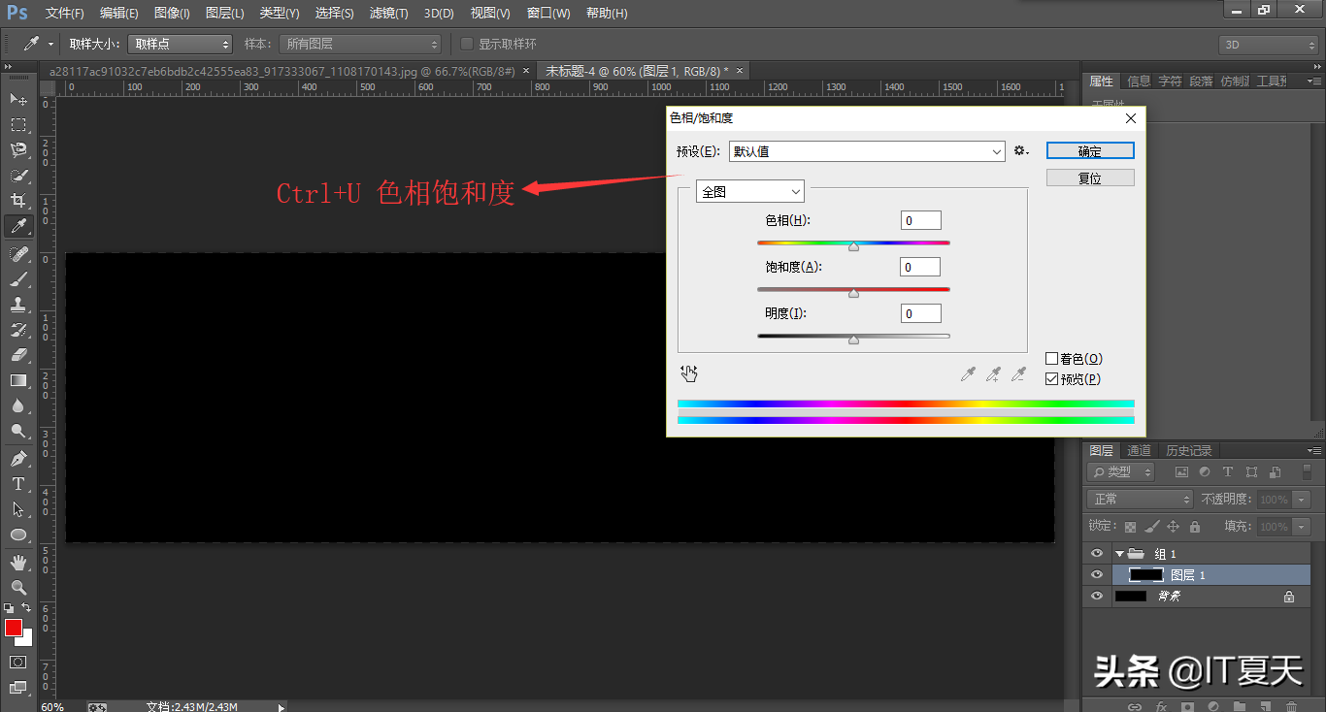This screenshot has width=1326, height=712.
Task: Enable the 着色 (Colorize) checkbox
Action: click(x=1051, y=359)
